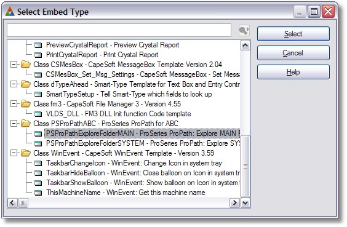This screenshot has height=227, width=347.
Task: Maximize the Select Embed Type window
Action: pos(314,12)
